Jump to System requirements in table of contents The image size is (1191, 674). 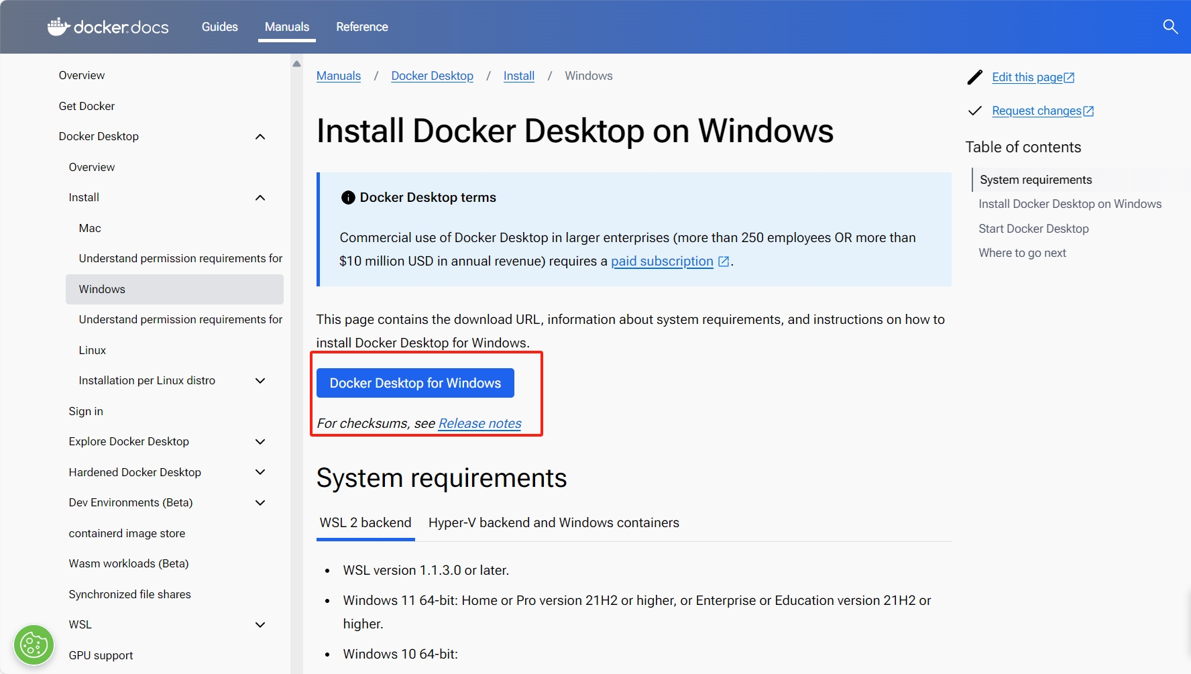(1036, 180)
